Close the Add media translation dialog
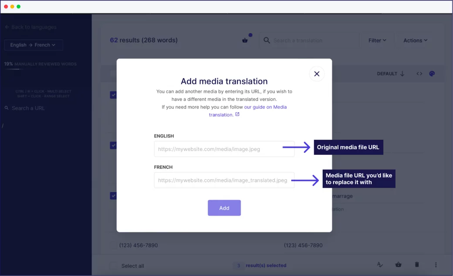 (x=317, y=74)
